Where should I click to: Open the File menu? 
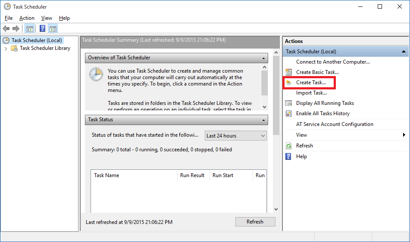pyautogui.click(x=9, y=18)
